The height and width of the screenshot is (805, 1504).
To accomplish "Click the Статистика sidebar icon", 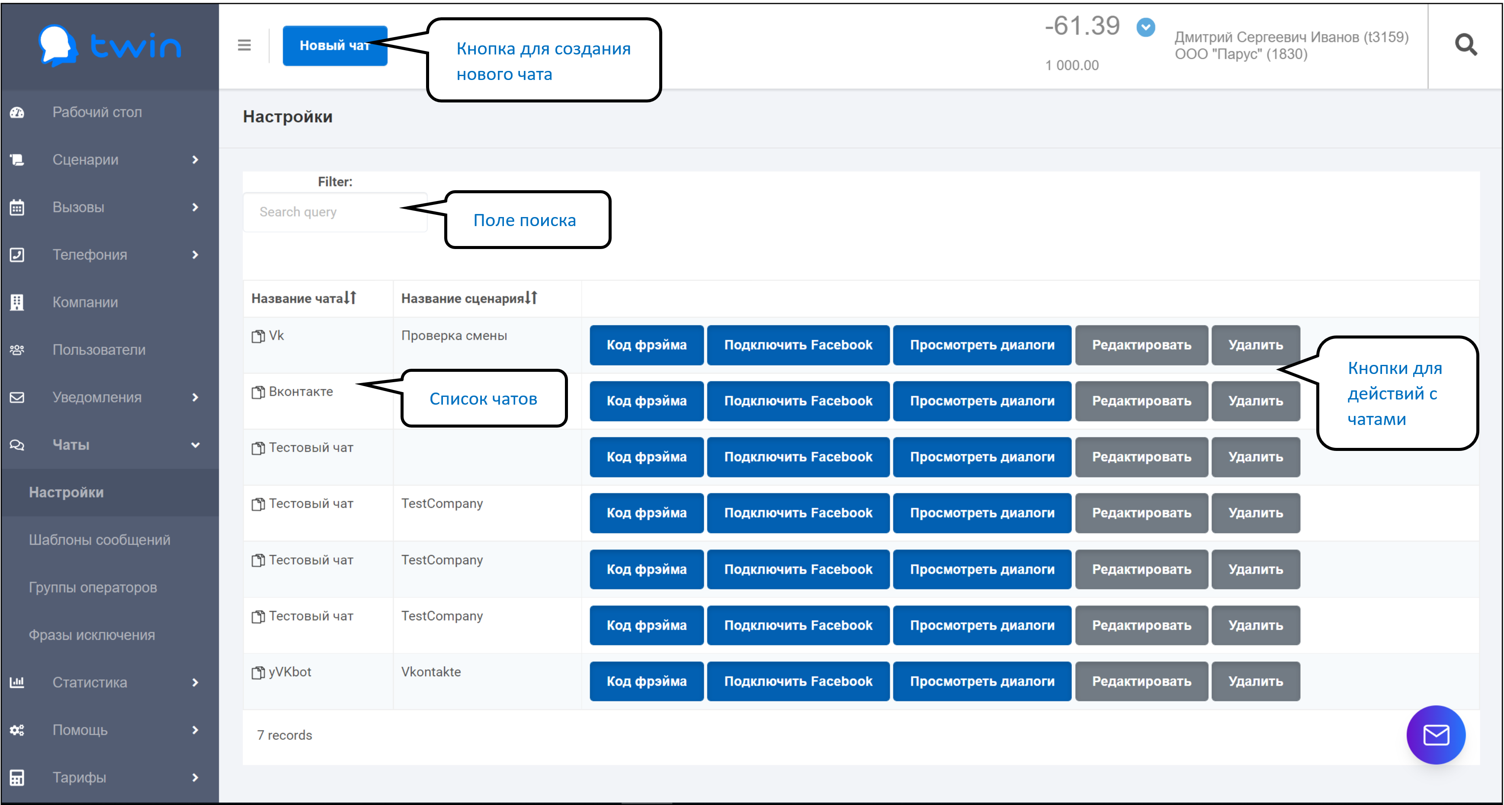I will coord(21,682).
